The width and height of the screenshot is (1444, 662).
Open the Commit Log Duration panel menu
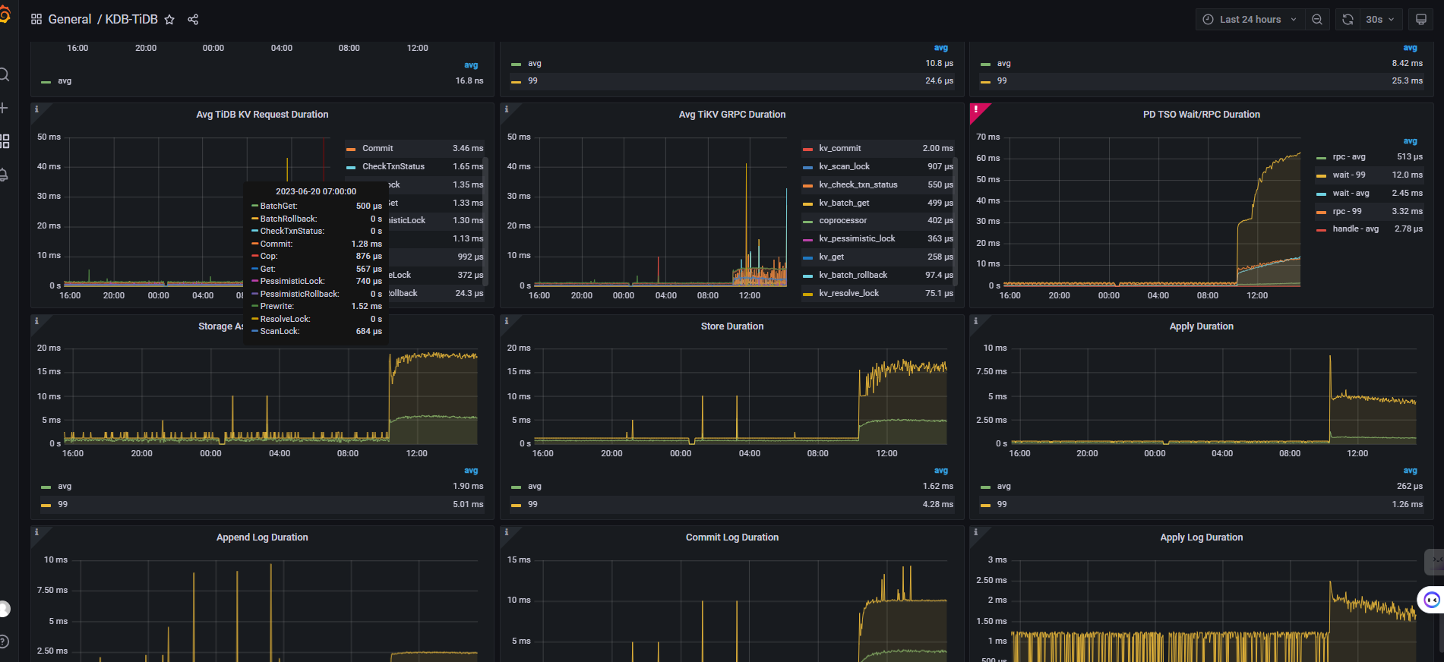[x=731, y=537]
